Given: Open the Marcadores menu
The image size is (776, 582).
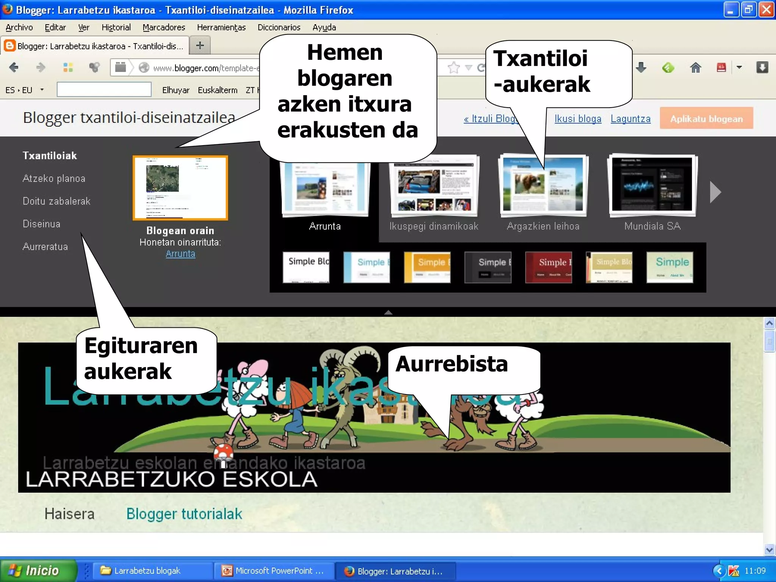Looking at the screenshot, I should (x=164, y=27).
